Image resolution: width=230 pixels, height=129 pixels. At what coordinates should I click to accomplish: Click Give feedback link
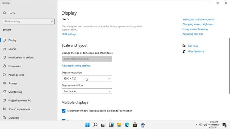pyautogui.click(x=196, y=52)
